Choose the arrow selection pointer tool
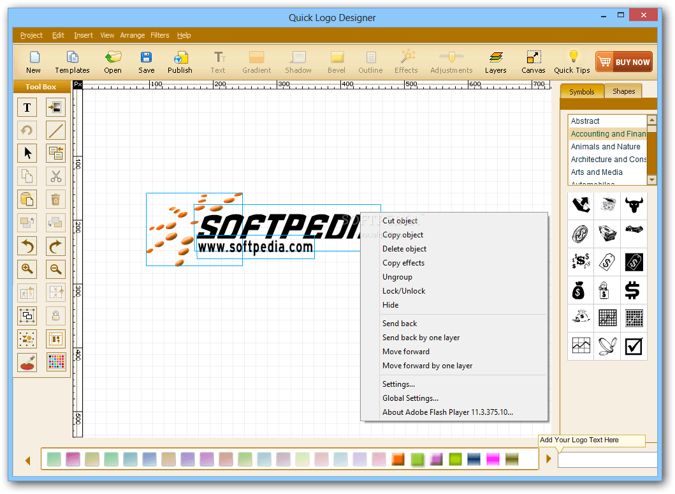 tap(27, 153)
